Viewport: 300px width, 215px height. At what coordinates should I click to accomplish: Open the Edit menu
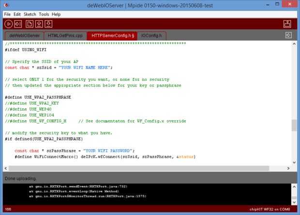(17, 14)
